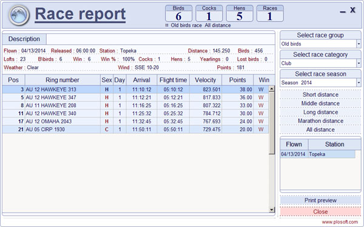The image size is (364, 227).
Task: Open the Select race category dropdown arrow
Action: (x=359, y=63)
